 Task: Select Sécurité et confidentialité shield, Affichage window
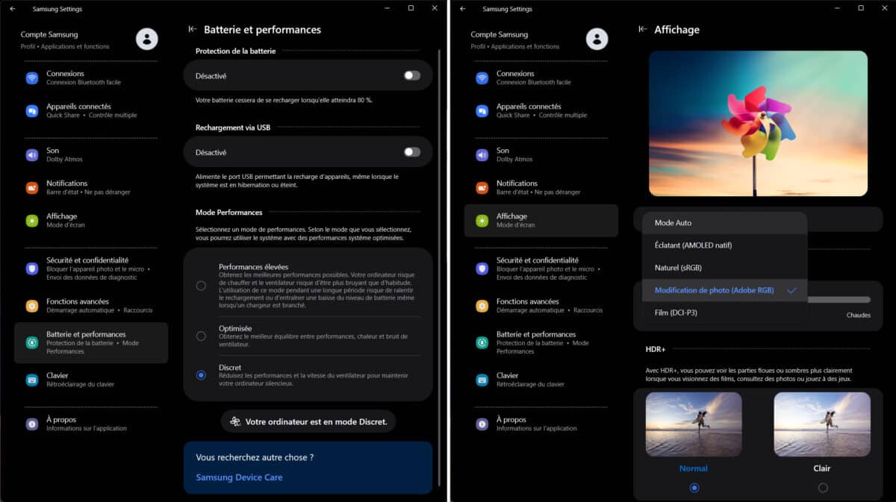482,269
